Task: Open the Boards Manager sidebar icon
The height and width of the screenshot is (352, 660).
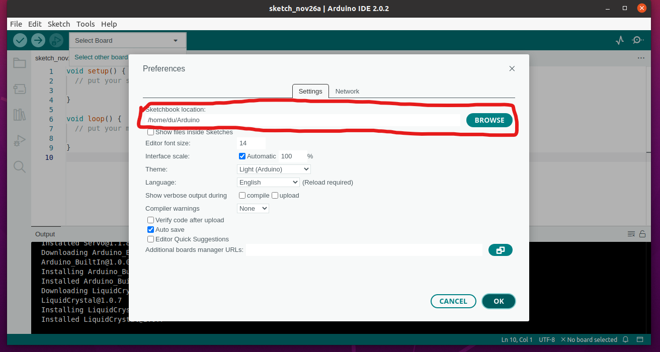Action: pos(20,89)
